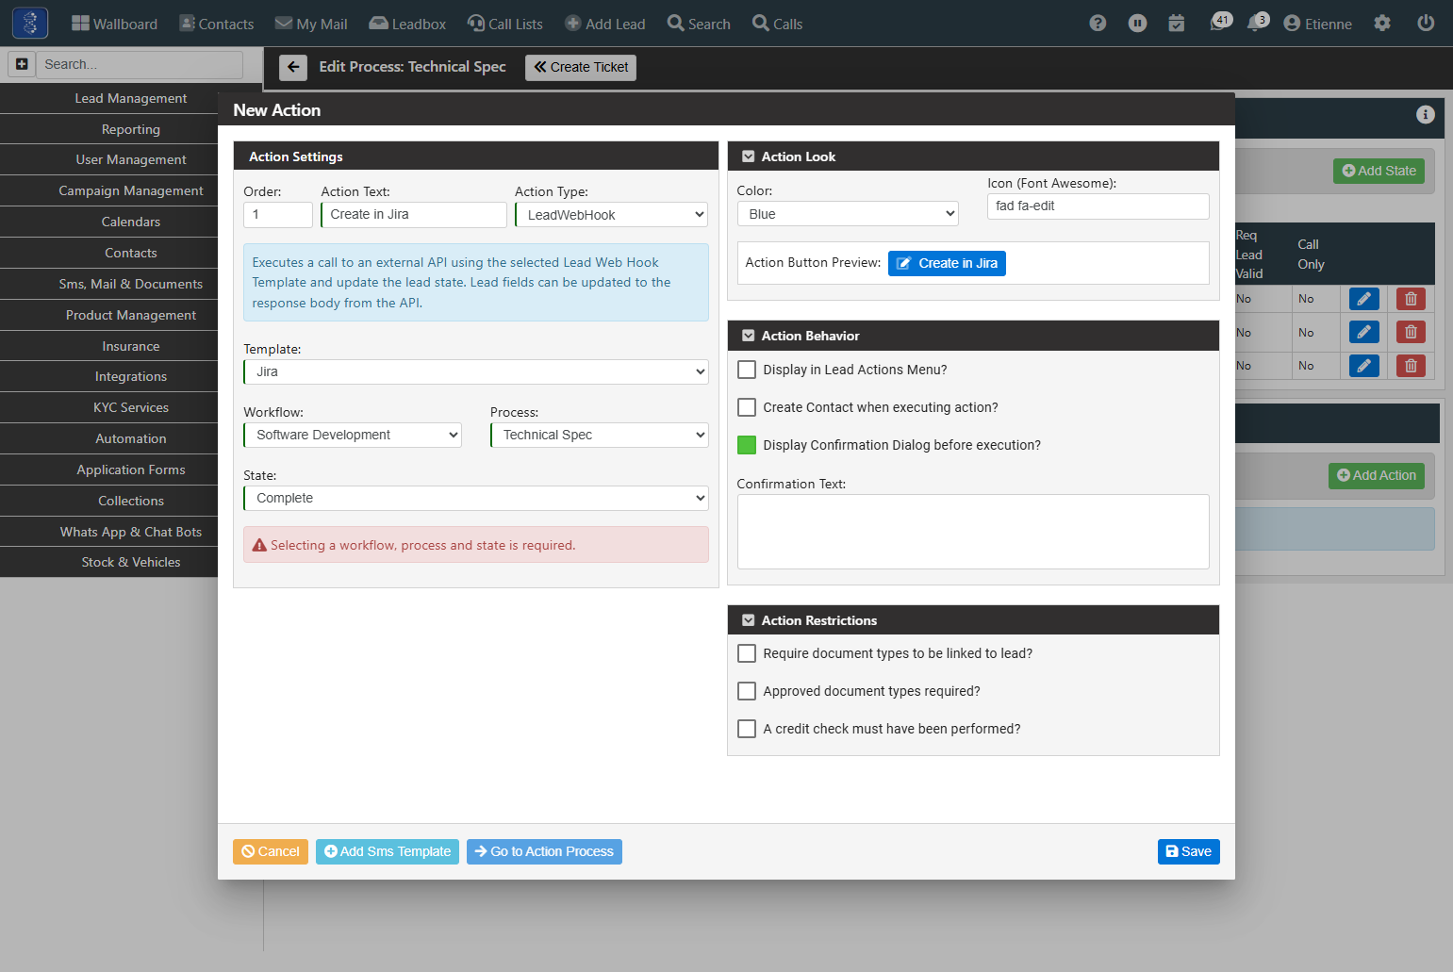Open Wallboard in the top navigation
Viewport: 1453px width, 972px height.
[115, 24]
